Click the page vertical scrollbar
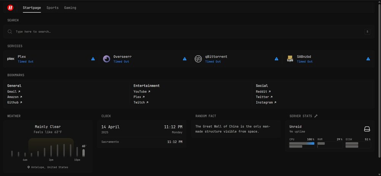381x176 pixels. [379, 81]
